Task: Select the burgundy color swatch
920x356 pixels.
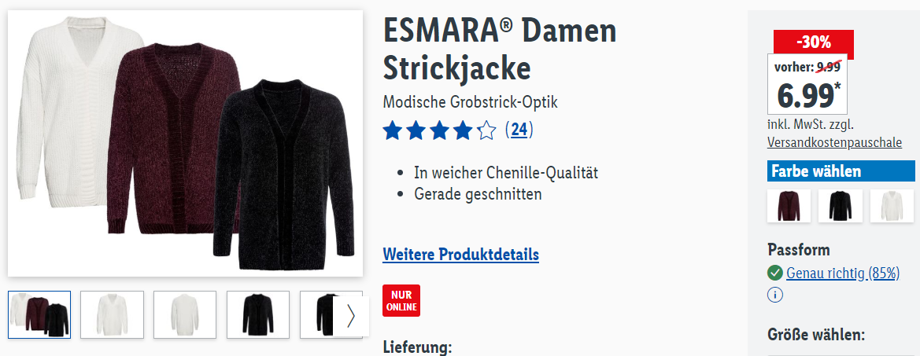Action: pos(789,206)
